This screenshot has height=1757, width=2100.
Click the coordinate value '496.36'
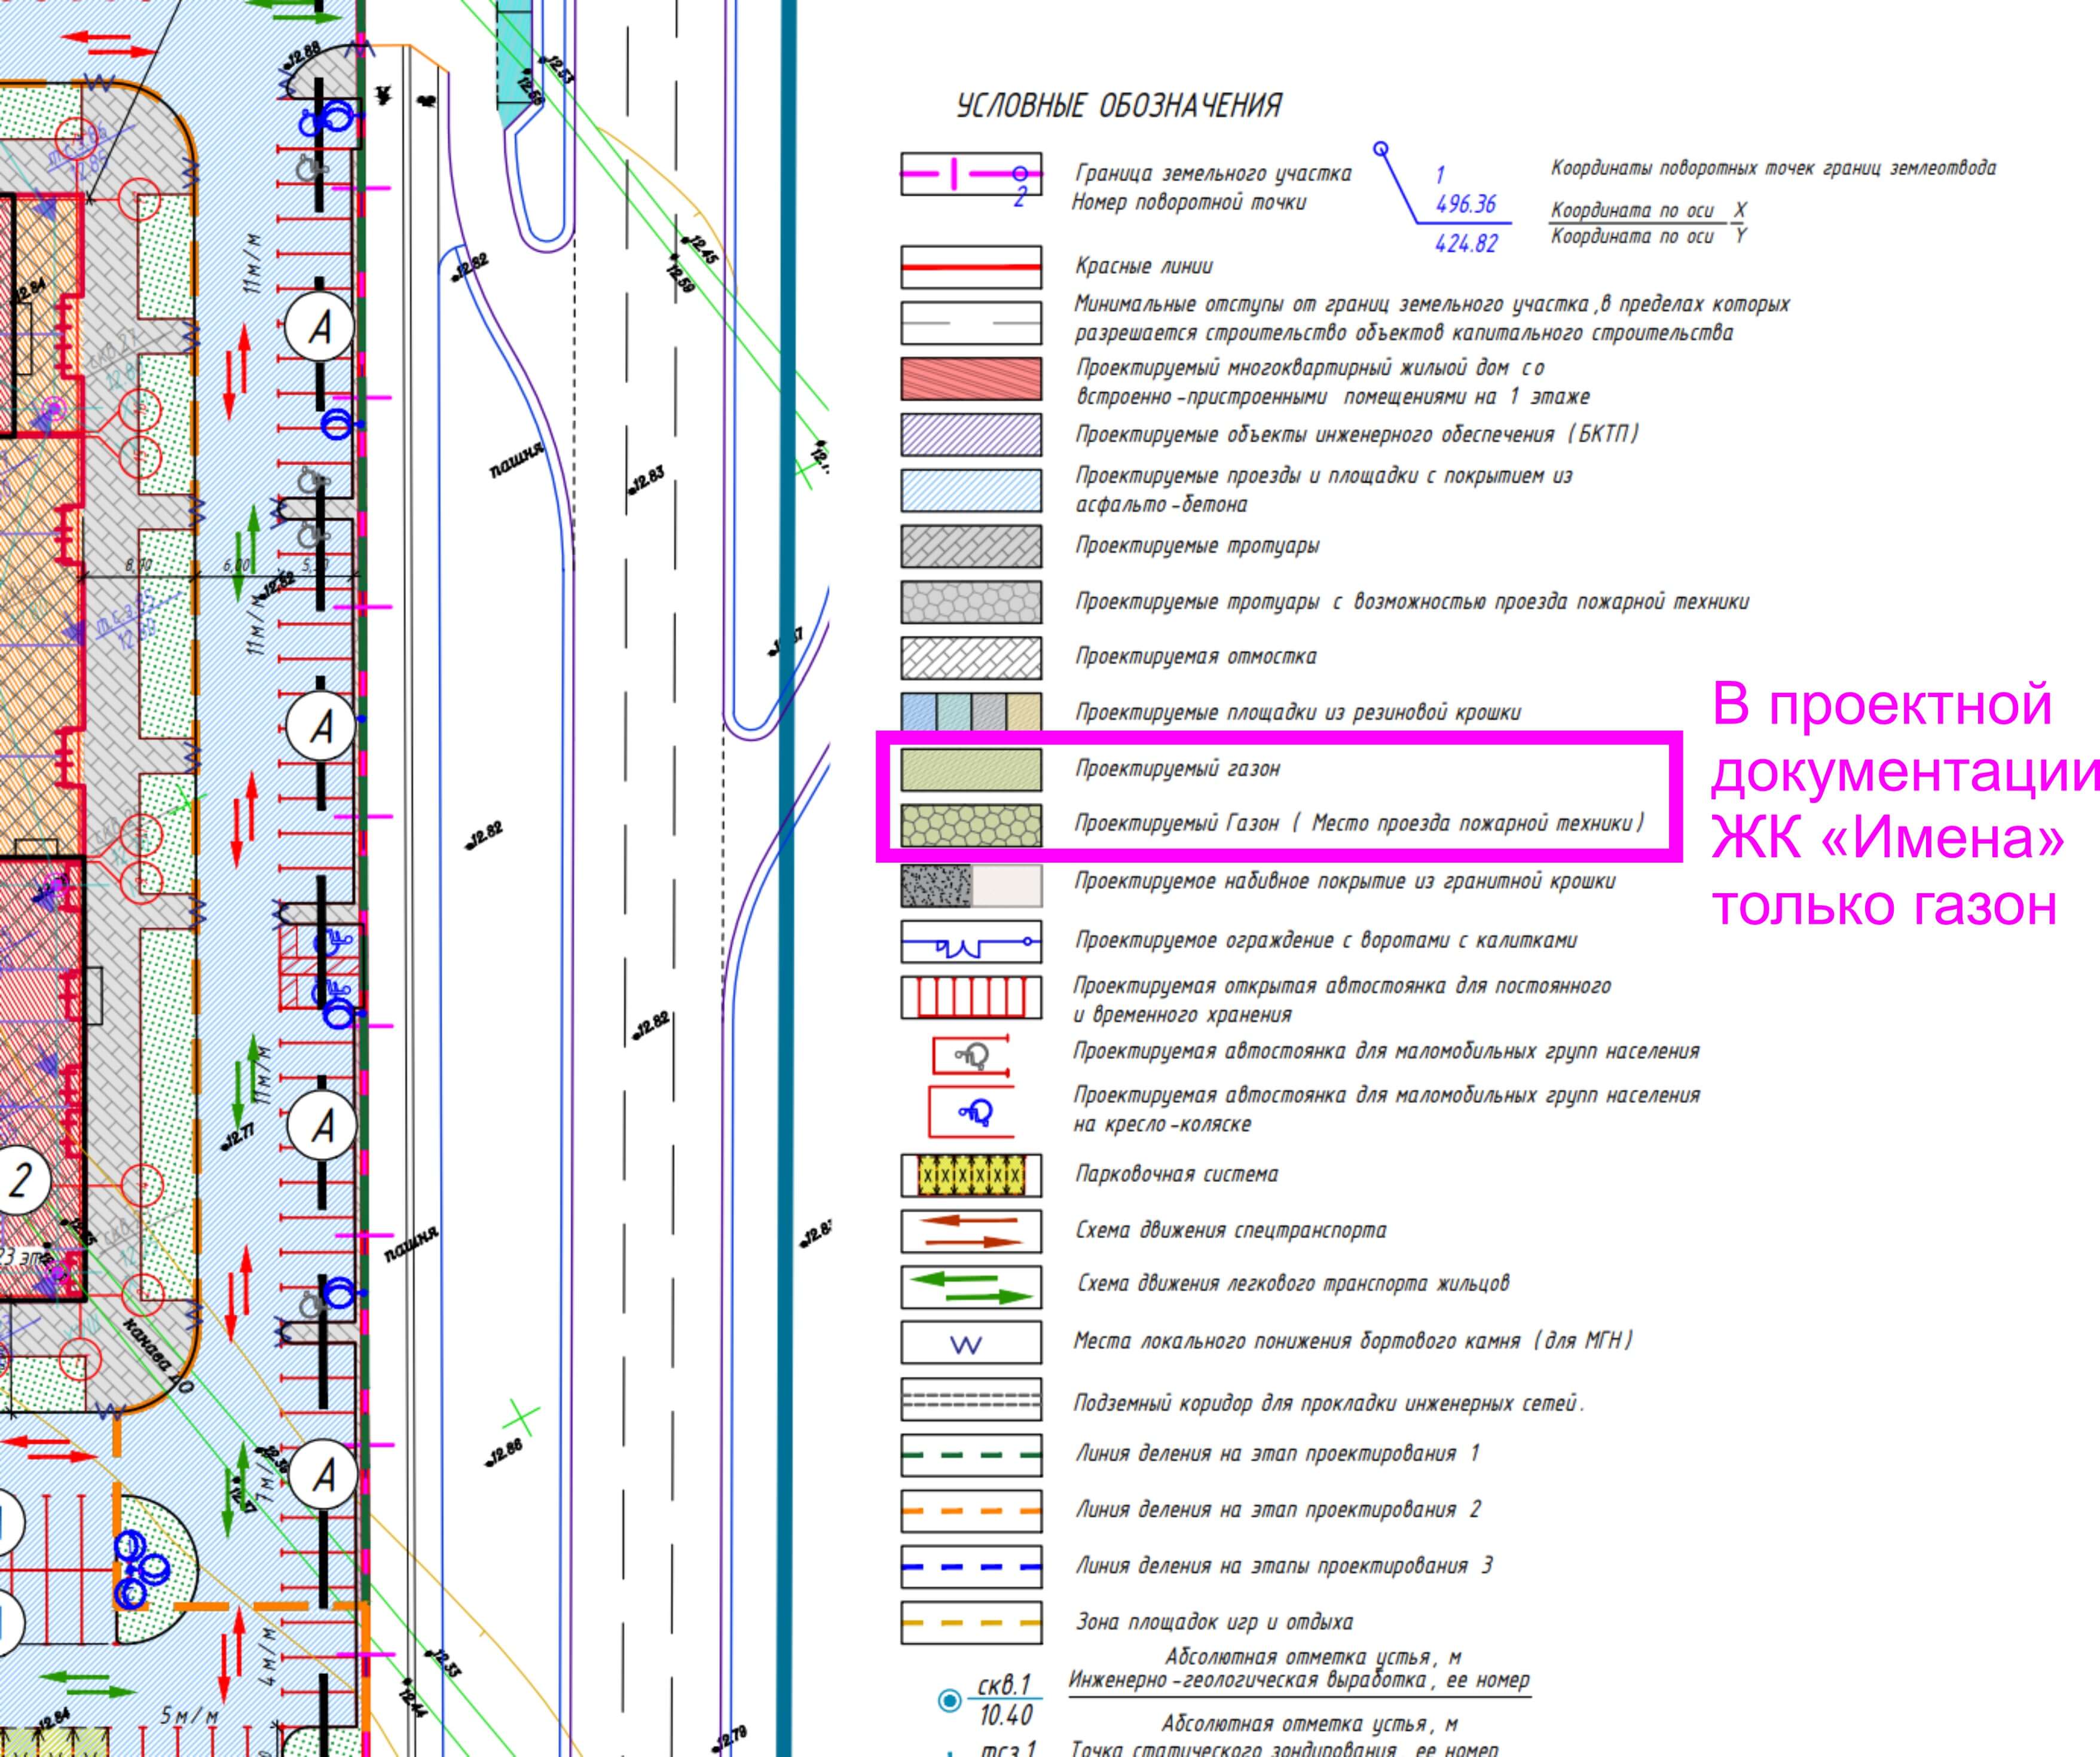point(1466,205)
